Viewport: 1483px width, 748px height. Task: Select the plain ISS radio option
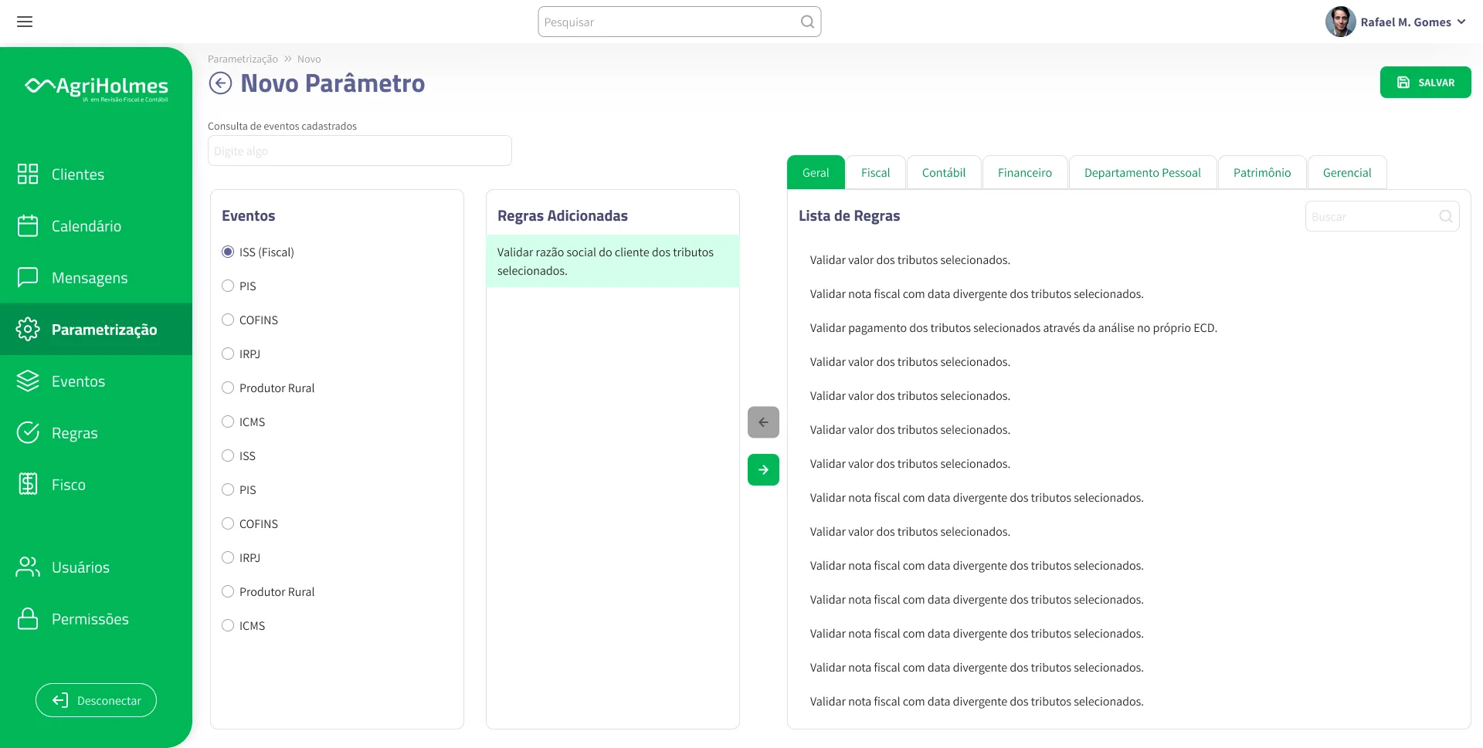pos(228,455)
